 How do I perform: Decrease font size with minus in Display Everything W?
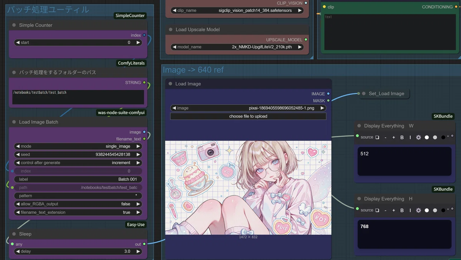click(x=385, y=137)
